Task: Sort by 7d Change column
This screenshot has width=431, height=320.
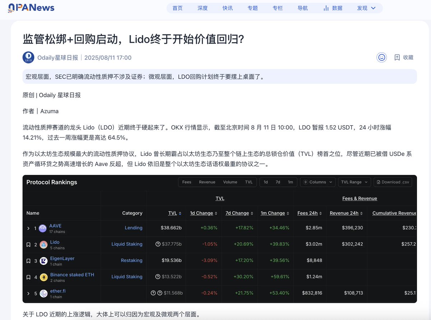Action: click(252, 213)
